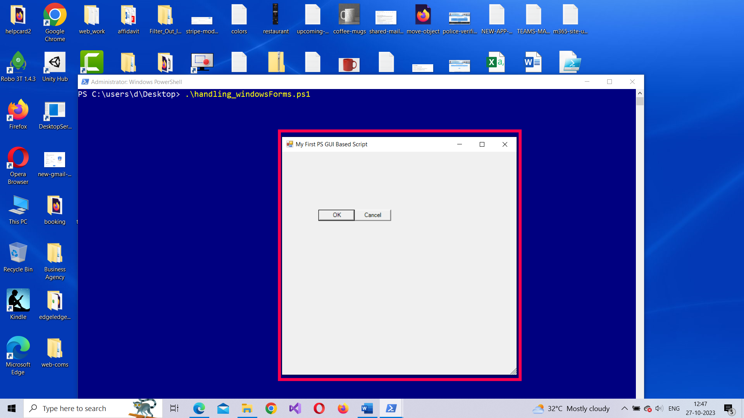Screen dimensions: 744x418
Task: Click the PowerShell window scroll-up arrow
Action: (x=640, y=93)
